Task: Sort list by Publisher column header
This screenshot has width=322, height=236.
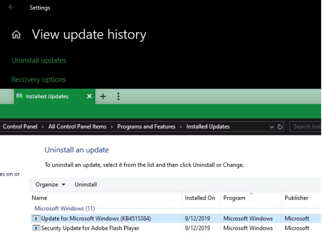Action: pyautogui.click(x=301, y=198)
